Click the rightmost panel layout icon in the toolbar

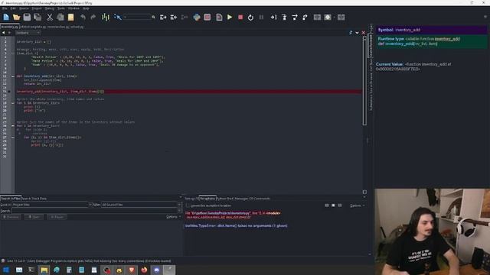tap(341, 17)
